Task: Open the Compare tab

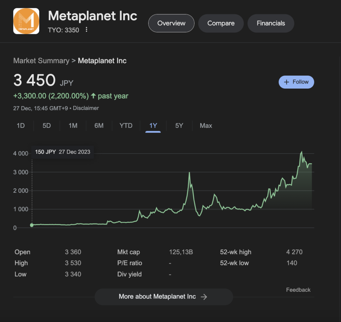Action: coord(221,23)
